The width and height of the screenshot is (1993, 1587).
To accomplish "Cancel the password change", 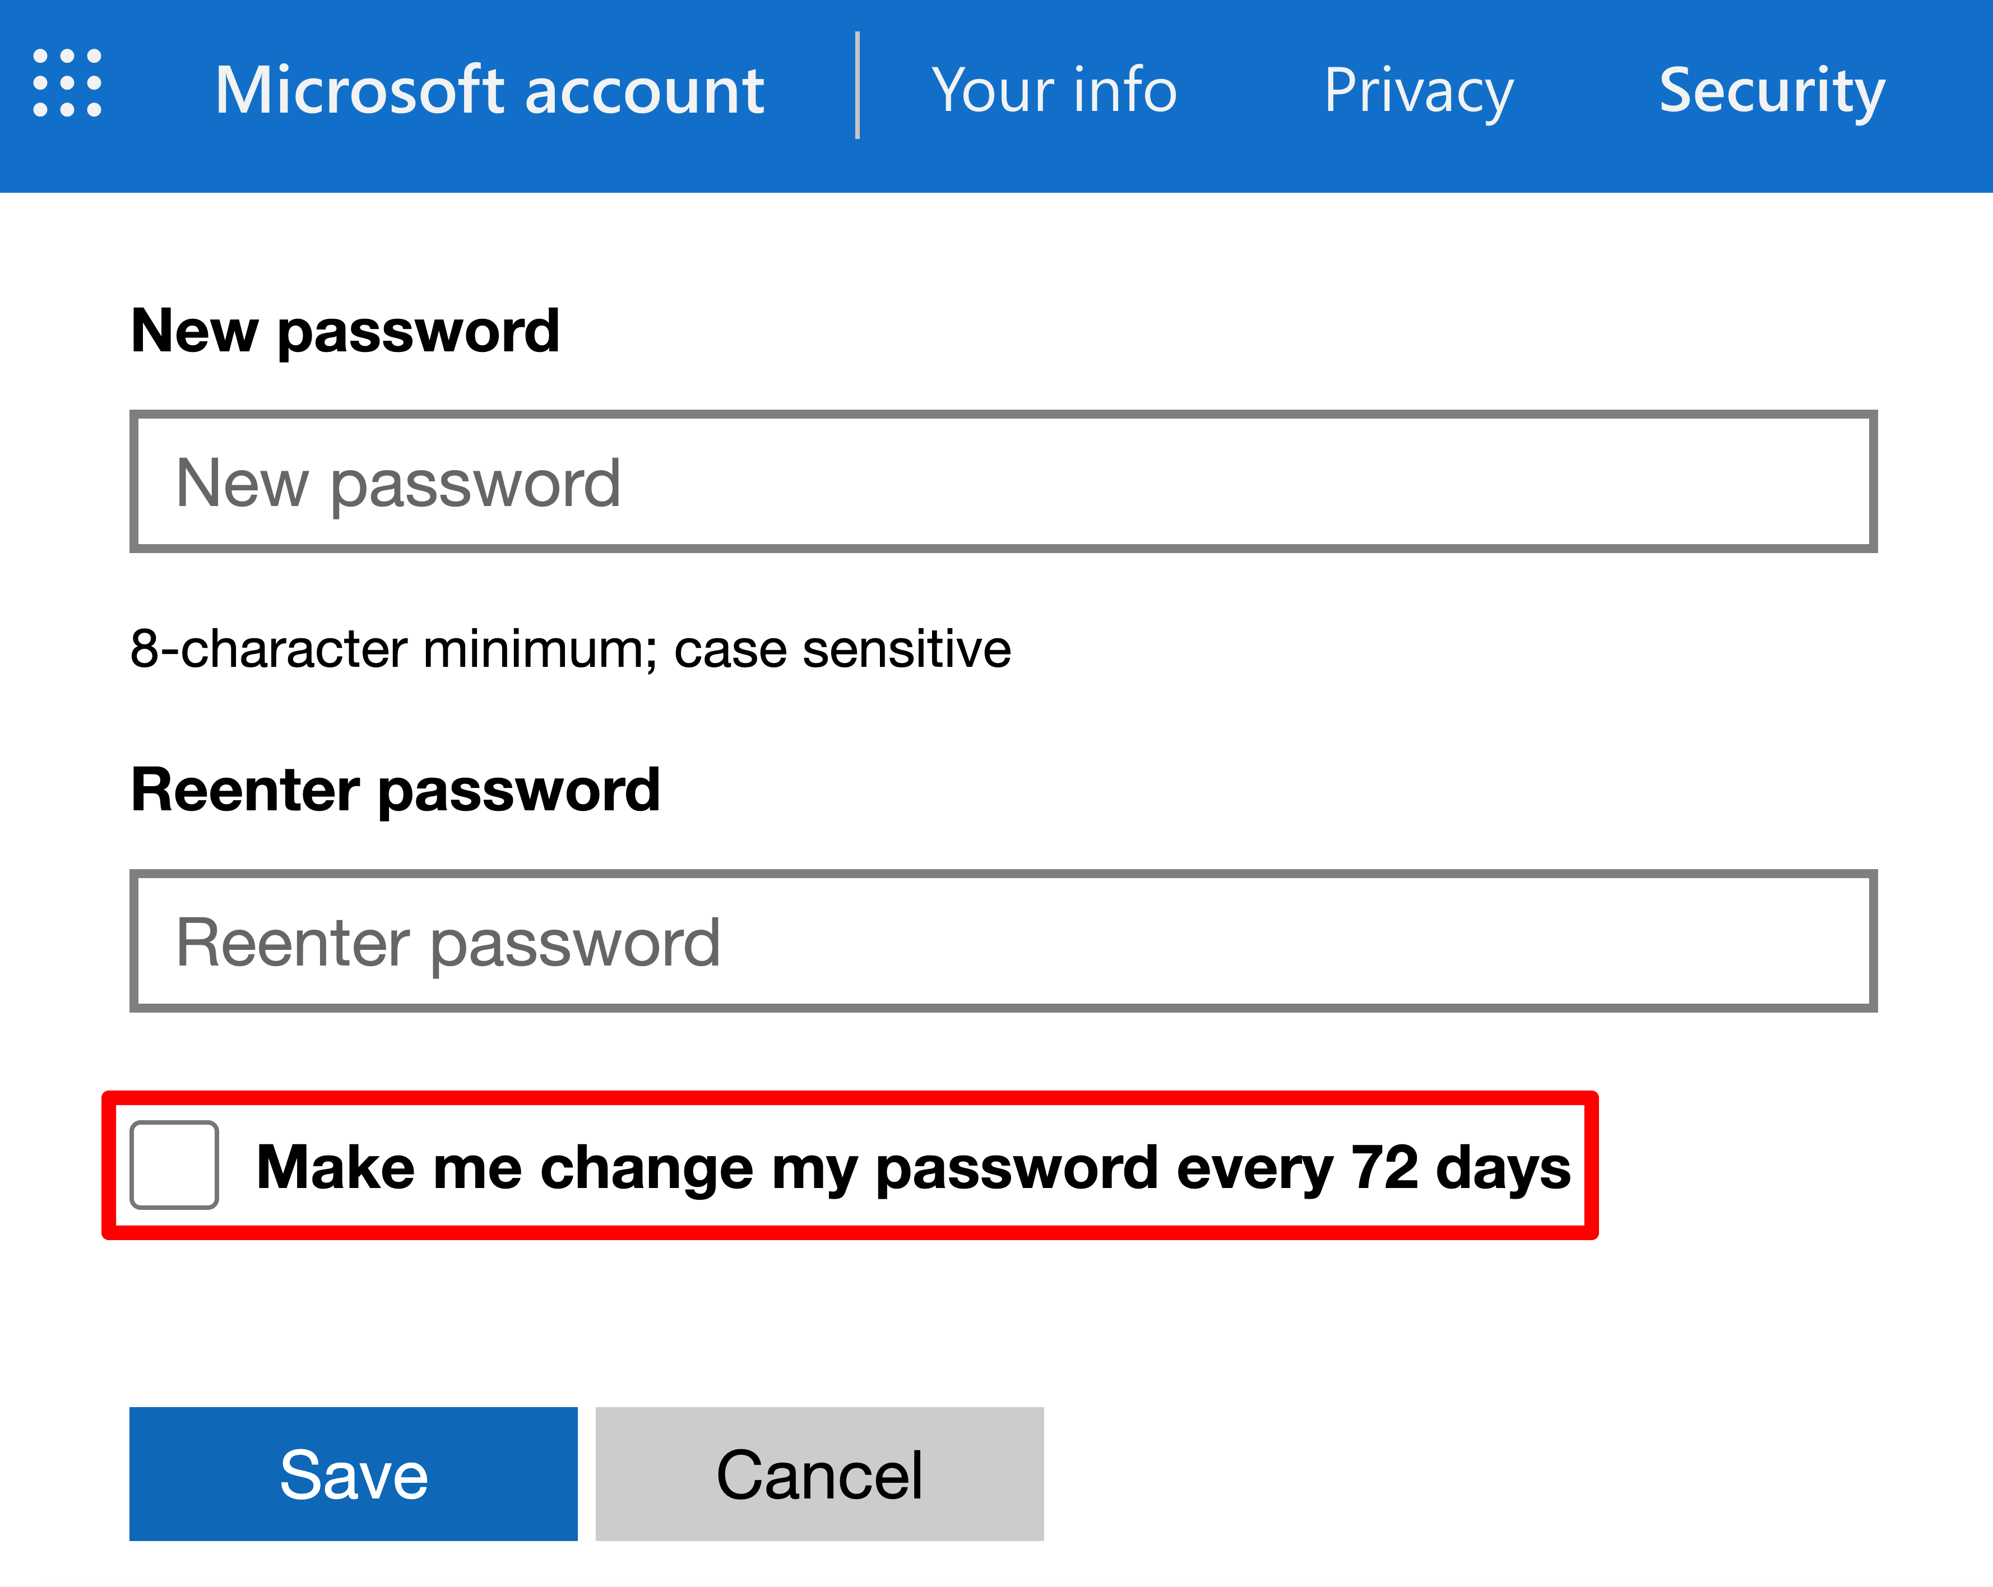I will click(819, 1473).
